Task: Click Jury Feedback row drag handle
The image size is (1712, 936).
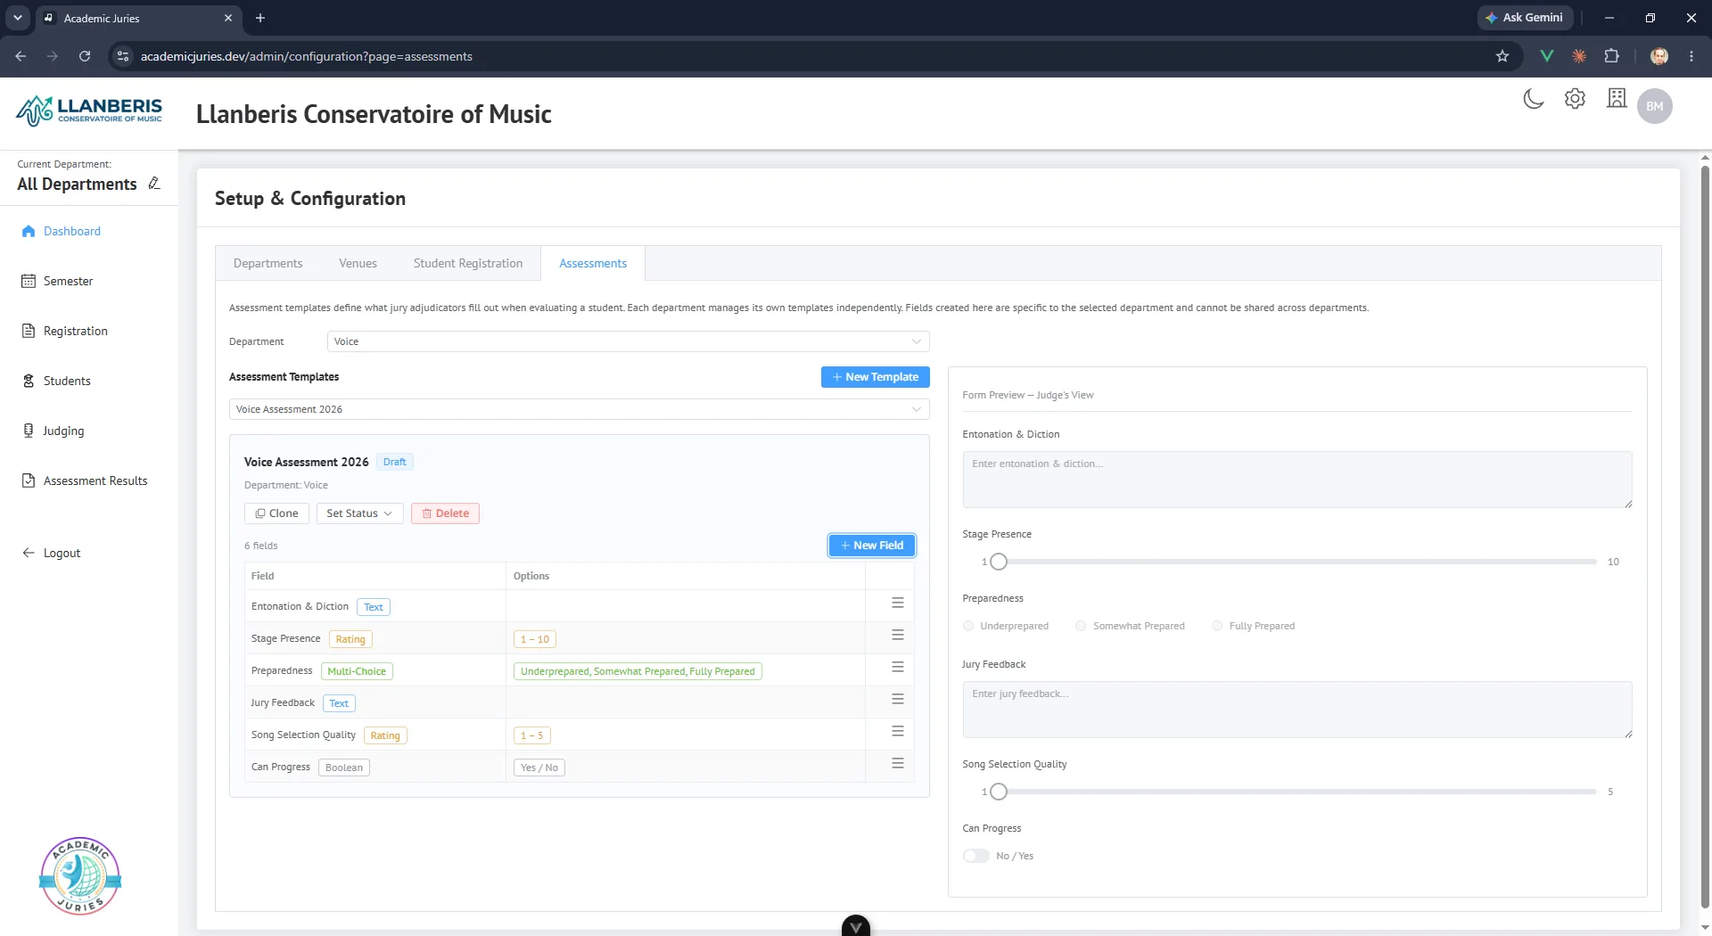Action: tap(898, 700)
